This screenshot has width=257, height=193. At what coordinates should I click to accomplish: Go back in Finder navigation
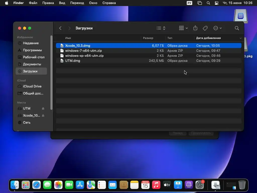(x=60, y=28)
